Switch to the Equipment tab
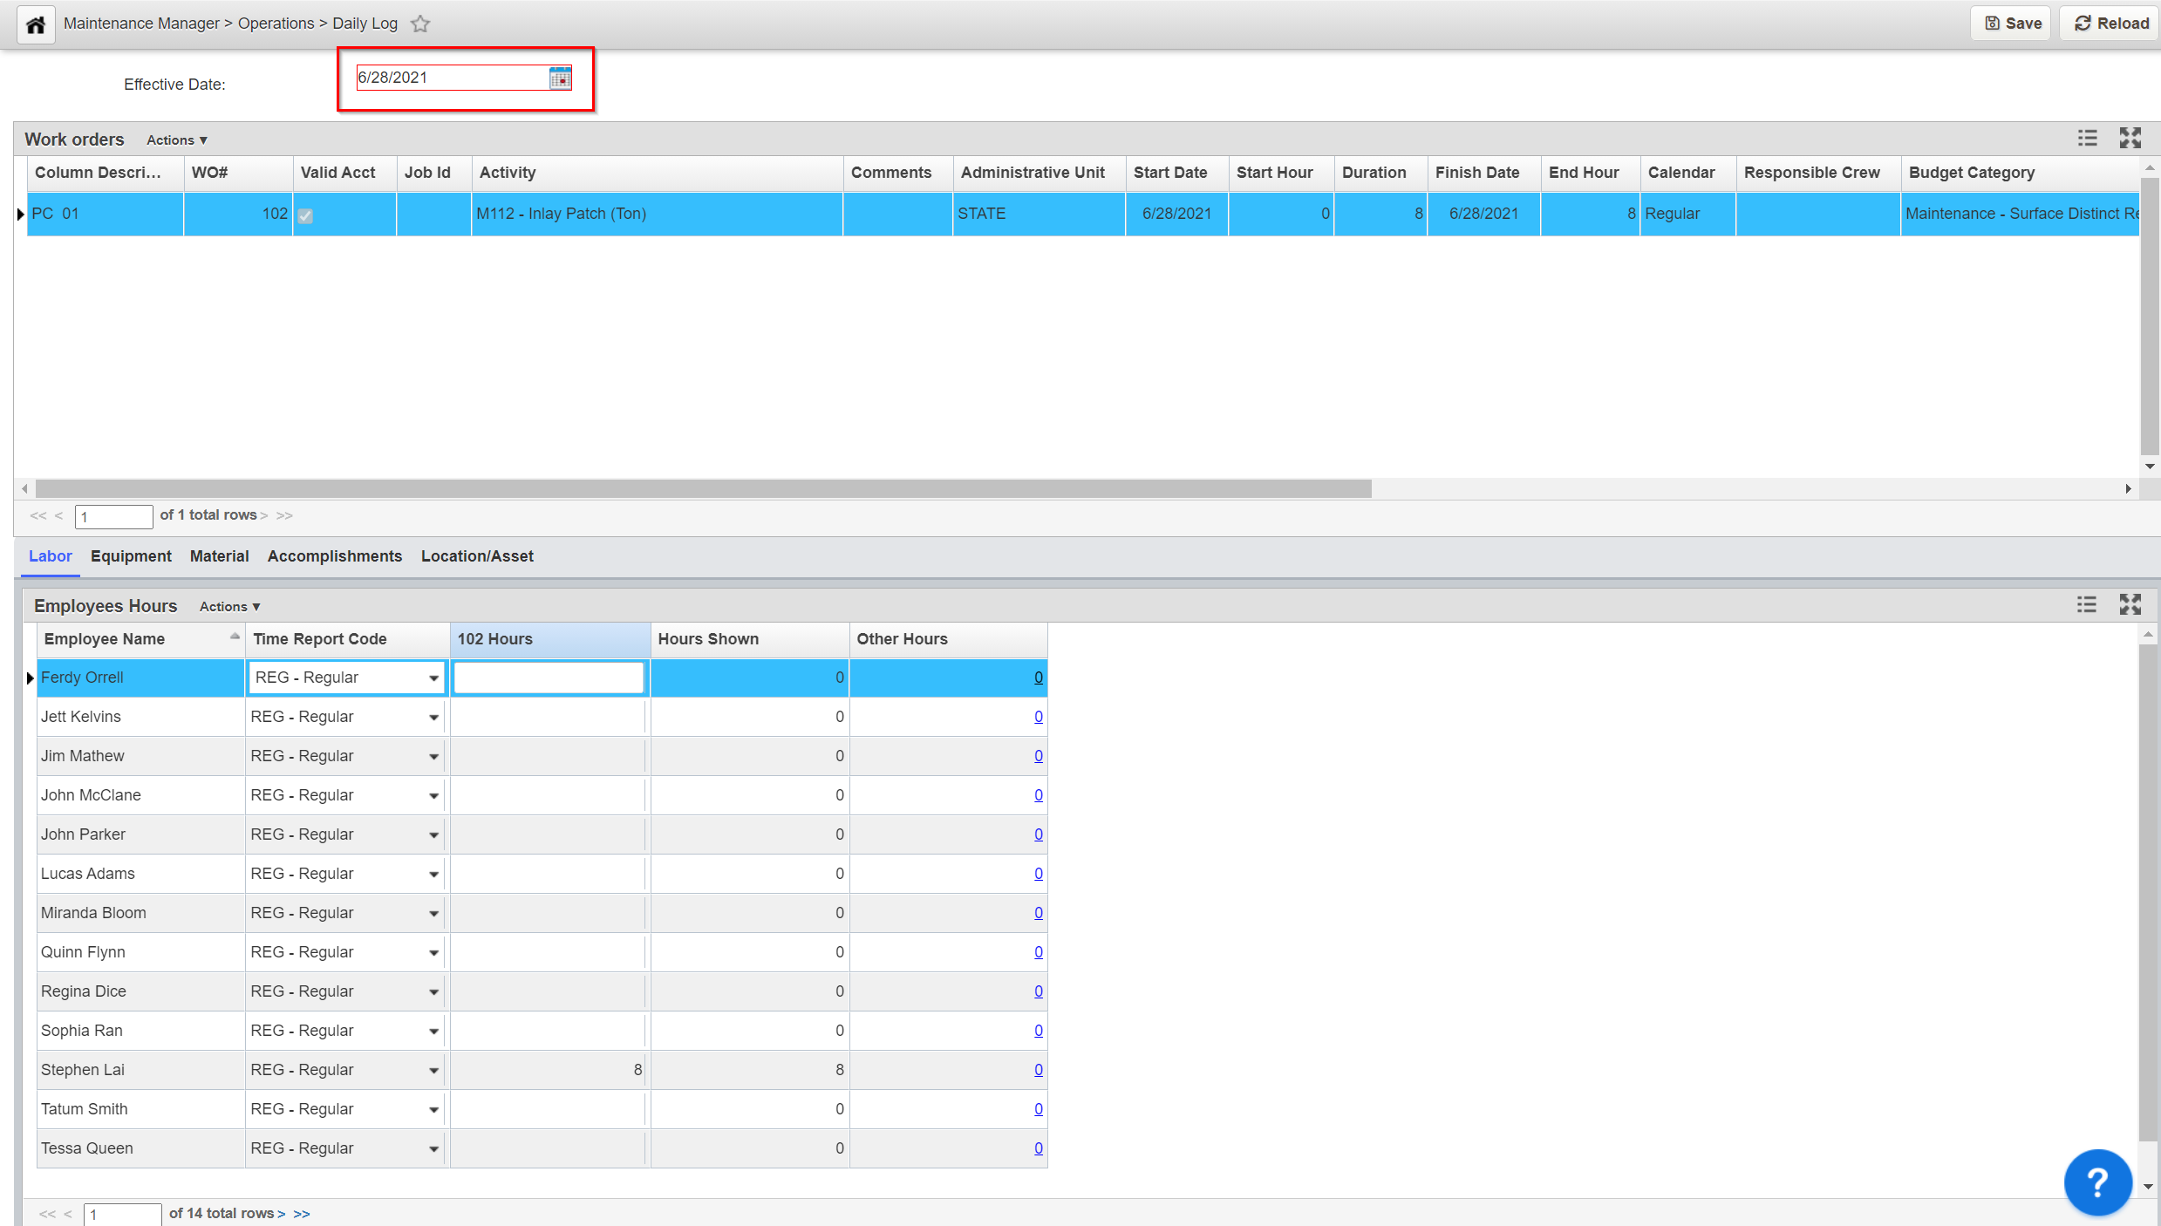 click(x=131, y=556)
